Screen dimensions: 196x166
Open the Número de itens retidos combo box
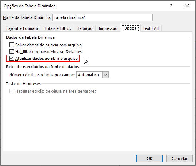coord(92,75)
